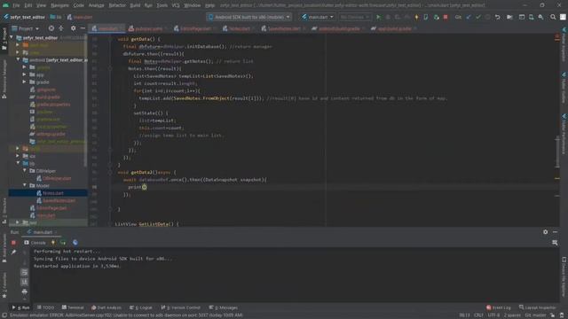Screen dimensions: 568x319
Task: Click the UTF-8 encoding in status bar
Action: tap(493, 315)
